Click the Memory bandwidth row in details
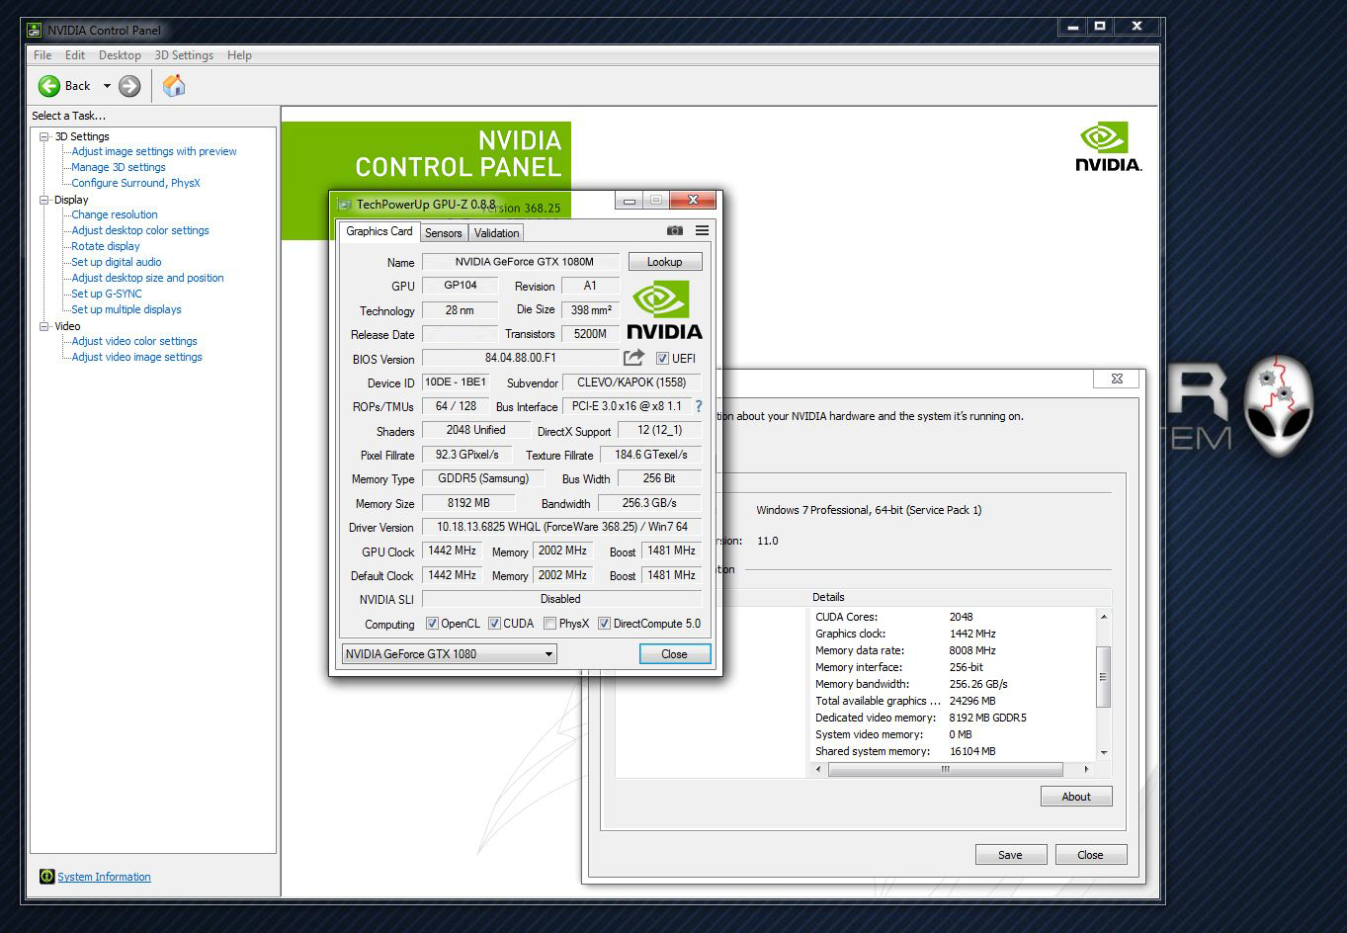Screen dimensions: 1347x933 pos(953,684)
